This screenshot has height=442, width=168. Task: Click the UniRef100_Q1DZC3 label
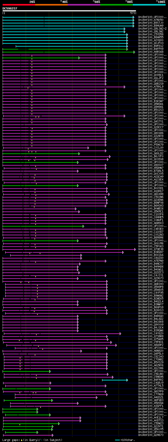click(151, 273)
